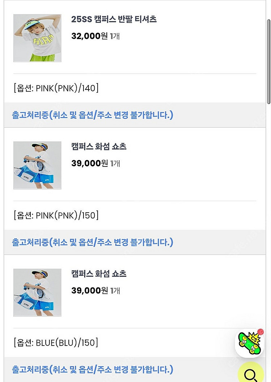Open the BLUE/150 캠퍼스 화섬 쇼츠 thumbnail
Viewport: 271px width, 382px height.
coord(37,292)
